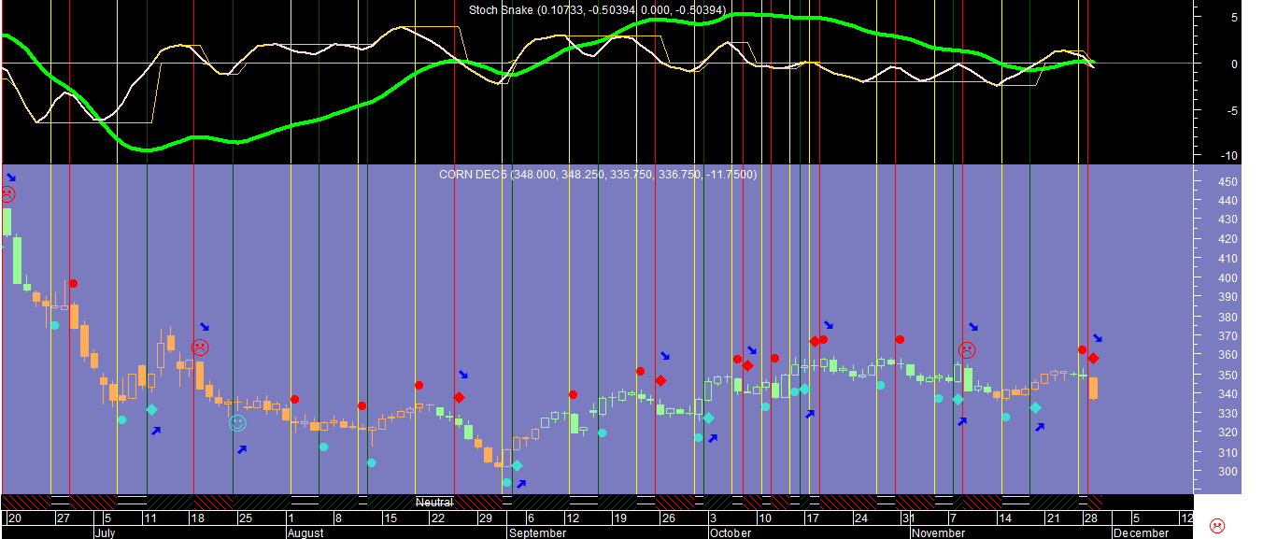Click the cyan diamond marker near July 11
The width and height of the screenshot is (1263, 539).
click(151, 409)
